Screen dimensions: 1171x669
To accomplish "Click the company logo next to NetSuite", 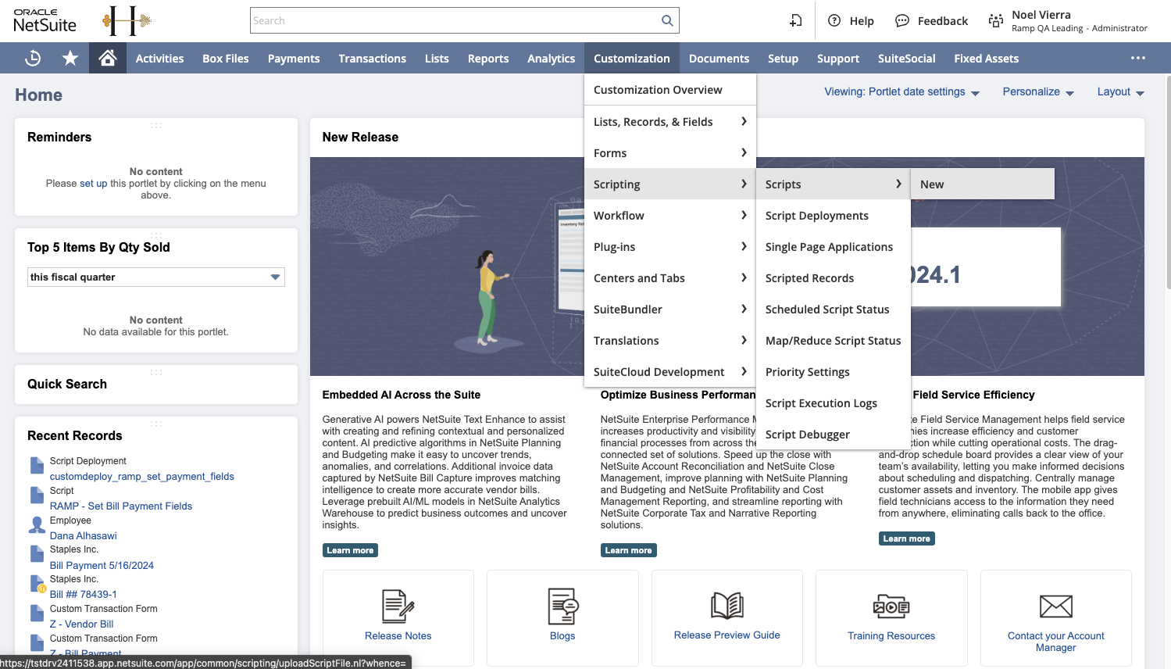I will click(125, 20).
